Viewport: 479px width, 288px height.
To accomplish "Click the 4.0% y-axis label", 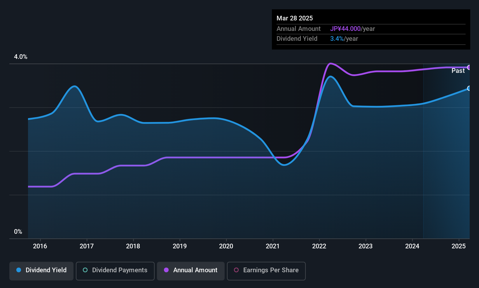I will 21,57.
